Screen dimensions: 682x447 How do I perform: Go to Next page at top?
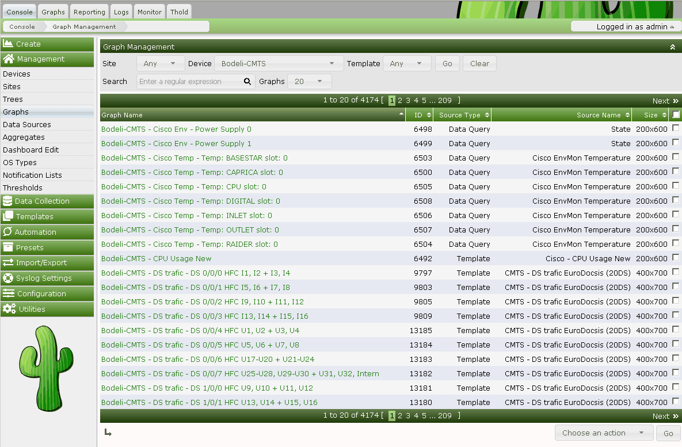coord(665,101)
